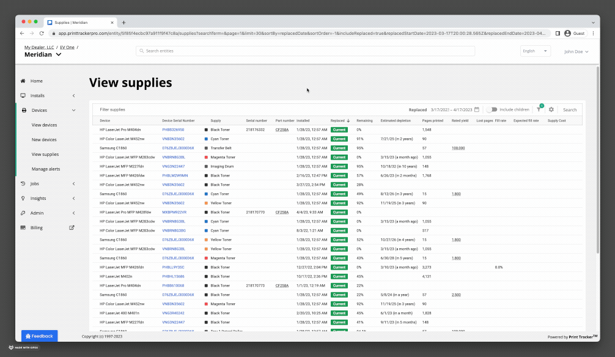Click the Feedback button
The image size is (615, 357).
coord(39,336)
